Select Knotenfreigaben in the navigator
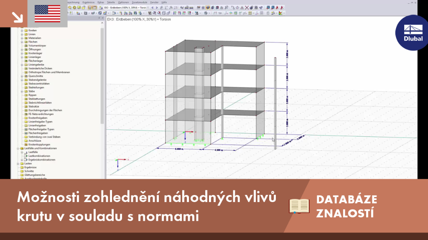The height and width of the screenshot is (240, 428). (x=38, y=118)
